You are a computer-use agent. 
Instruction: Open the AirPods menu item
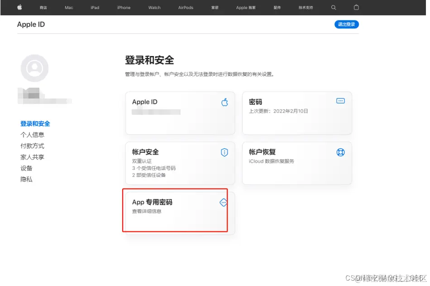(x=186, y=8)
